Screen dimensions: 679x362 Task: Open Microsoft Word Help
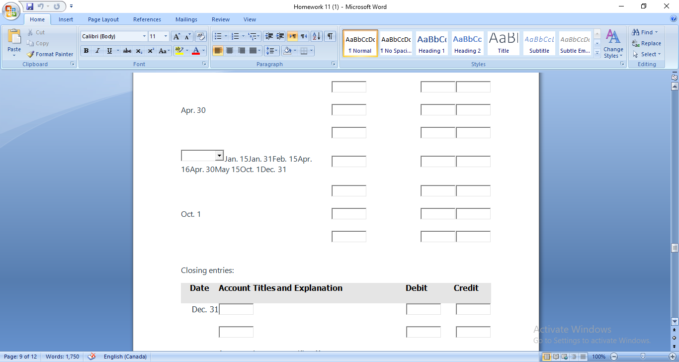(x=674, y=18)
